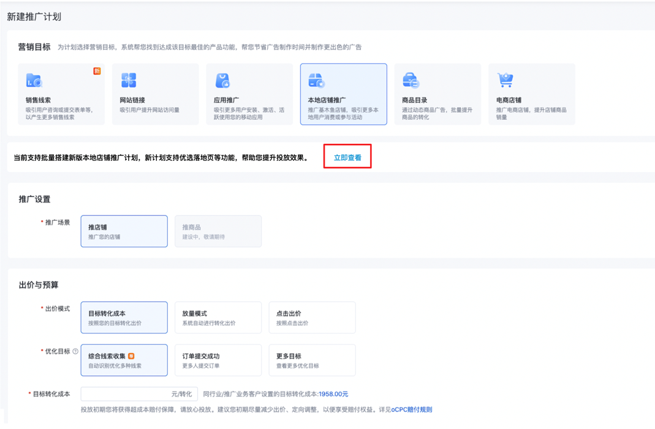Click the 销售线索 folder icon

point(34,80)
